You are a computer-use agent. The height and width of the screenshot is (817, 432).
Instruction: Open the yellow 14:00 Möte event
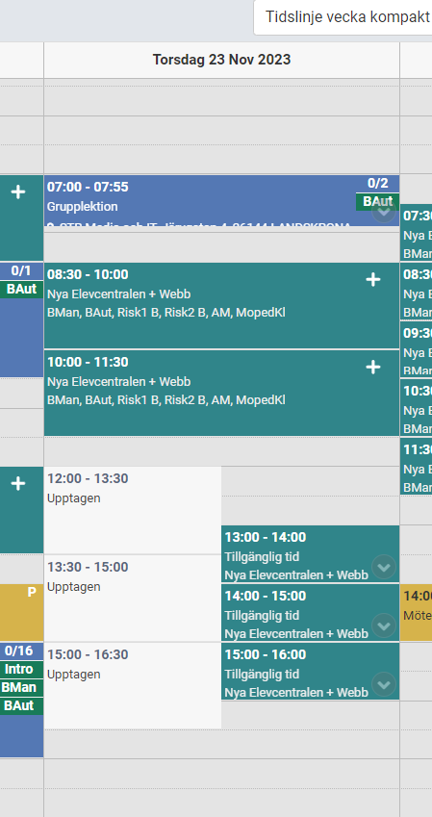416,612
